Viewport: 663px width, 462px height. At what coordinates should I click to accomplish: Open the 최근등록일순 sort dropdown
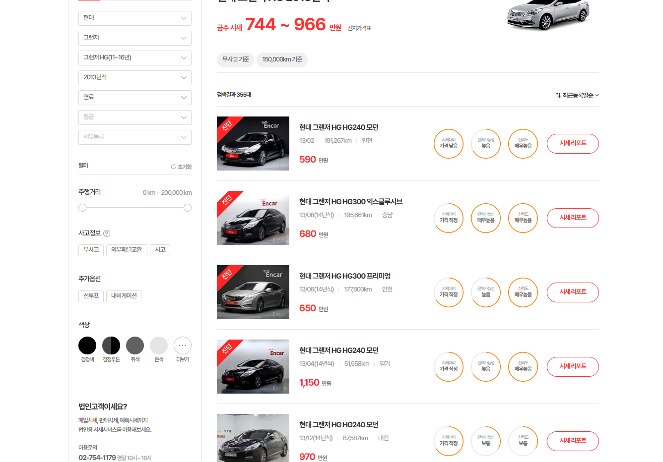coord(577,95)
